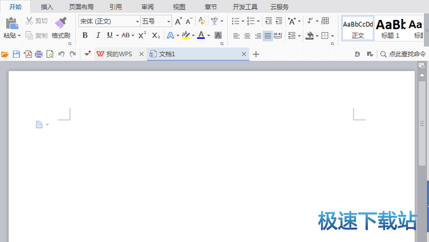Align text right
Image resolution: width=429 pixels, height=242 pixels.
258,35
